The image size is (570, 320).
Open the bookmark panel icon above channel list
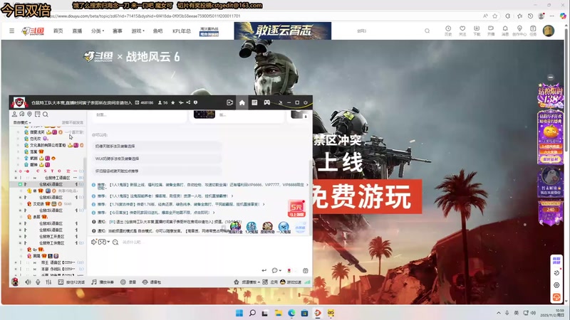pyautogui.click(x=38, y=114)
